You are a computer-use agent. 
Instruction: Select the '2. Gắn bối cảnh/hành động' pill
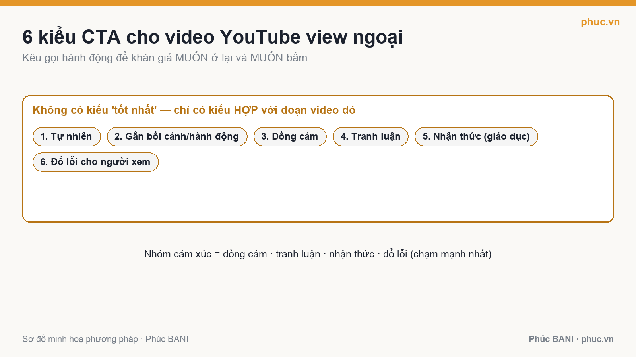(x=177, y=137)
